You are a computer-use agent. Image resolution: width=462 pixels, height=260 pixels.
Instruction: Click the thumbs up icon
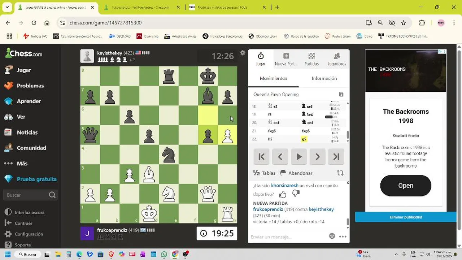click(283, 195)
